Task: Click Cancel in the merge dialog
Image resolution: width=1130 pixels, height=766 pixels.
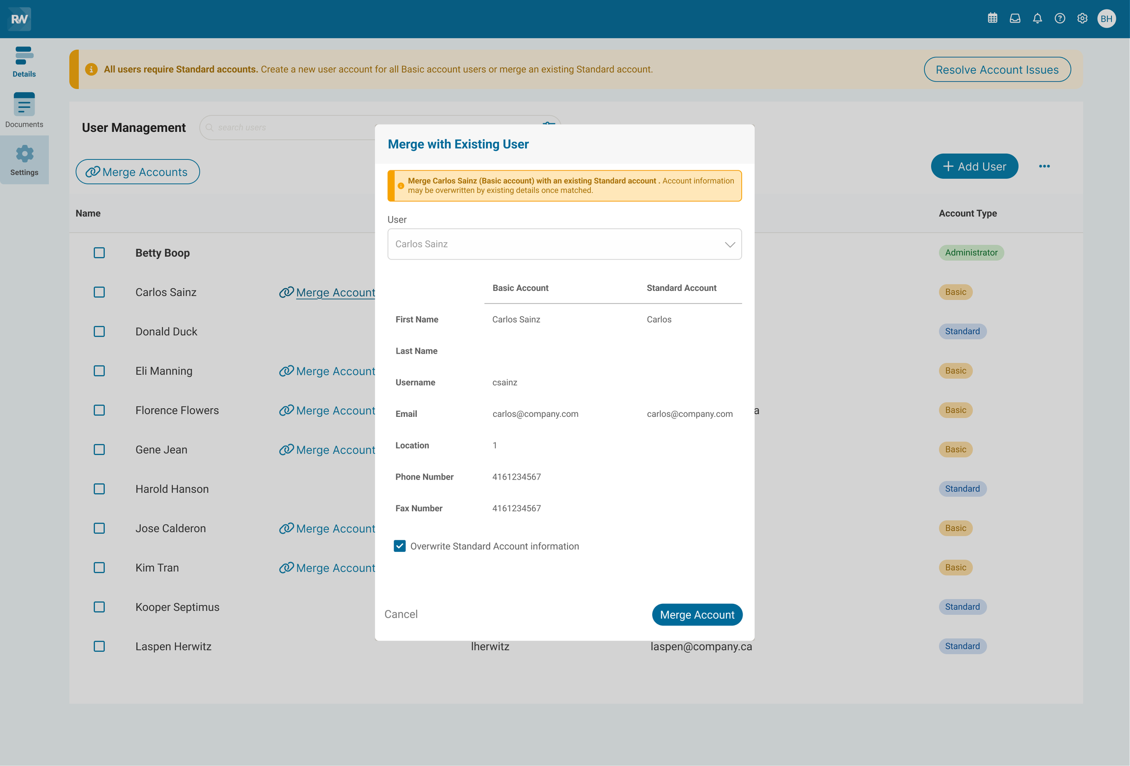Action: [x=400, y=614]
